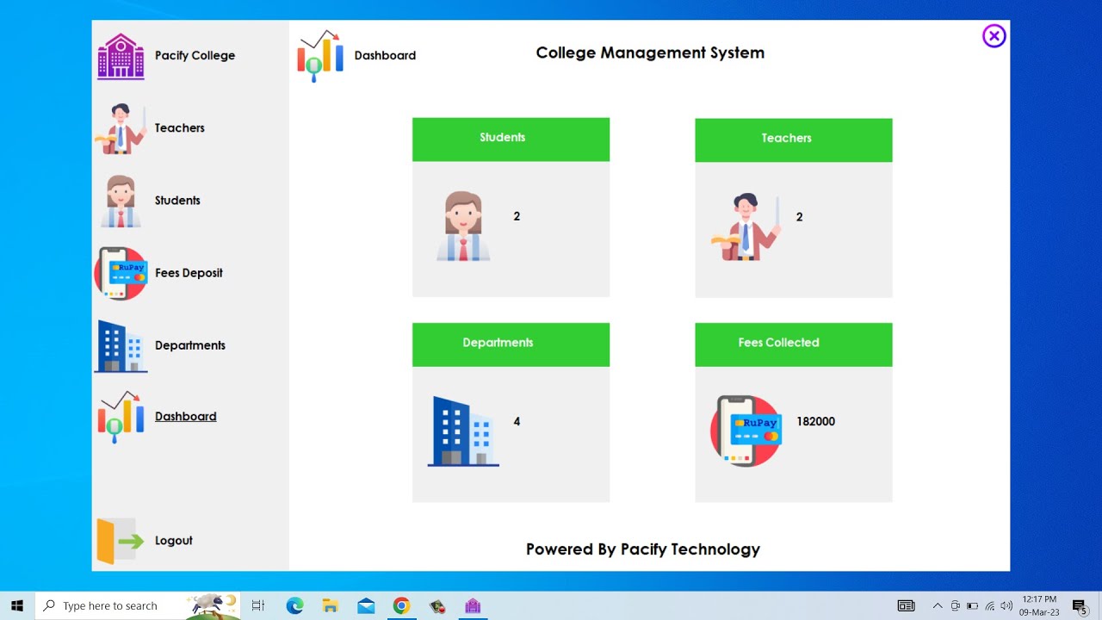Viewport: 1102px width, 620px height.
Task: Open the Students sidebar menu label
Action: (x=177, y=200)
